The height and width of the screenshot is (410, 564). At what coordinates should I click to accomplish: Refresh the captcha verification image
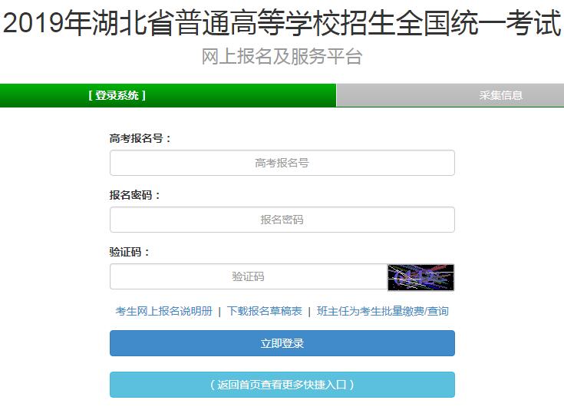[x=421, y=277]
